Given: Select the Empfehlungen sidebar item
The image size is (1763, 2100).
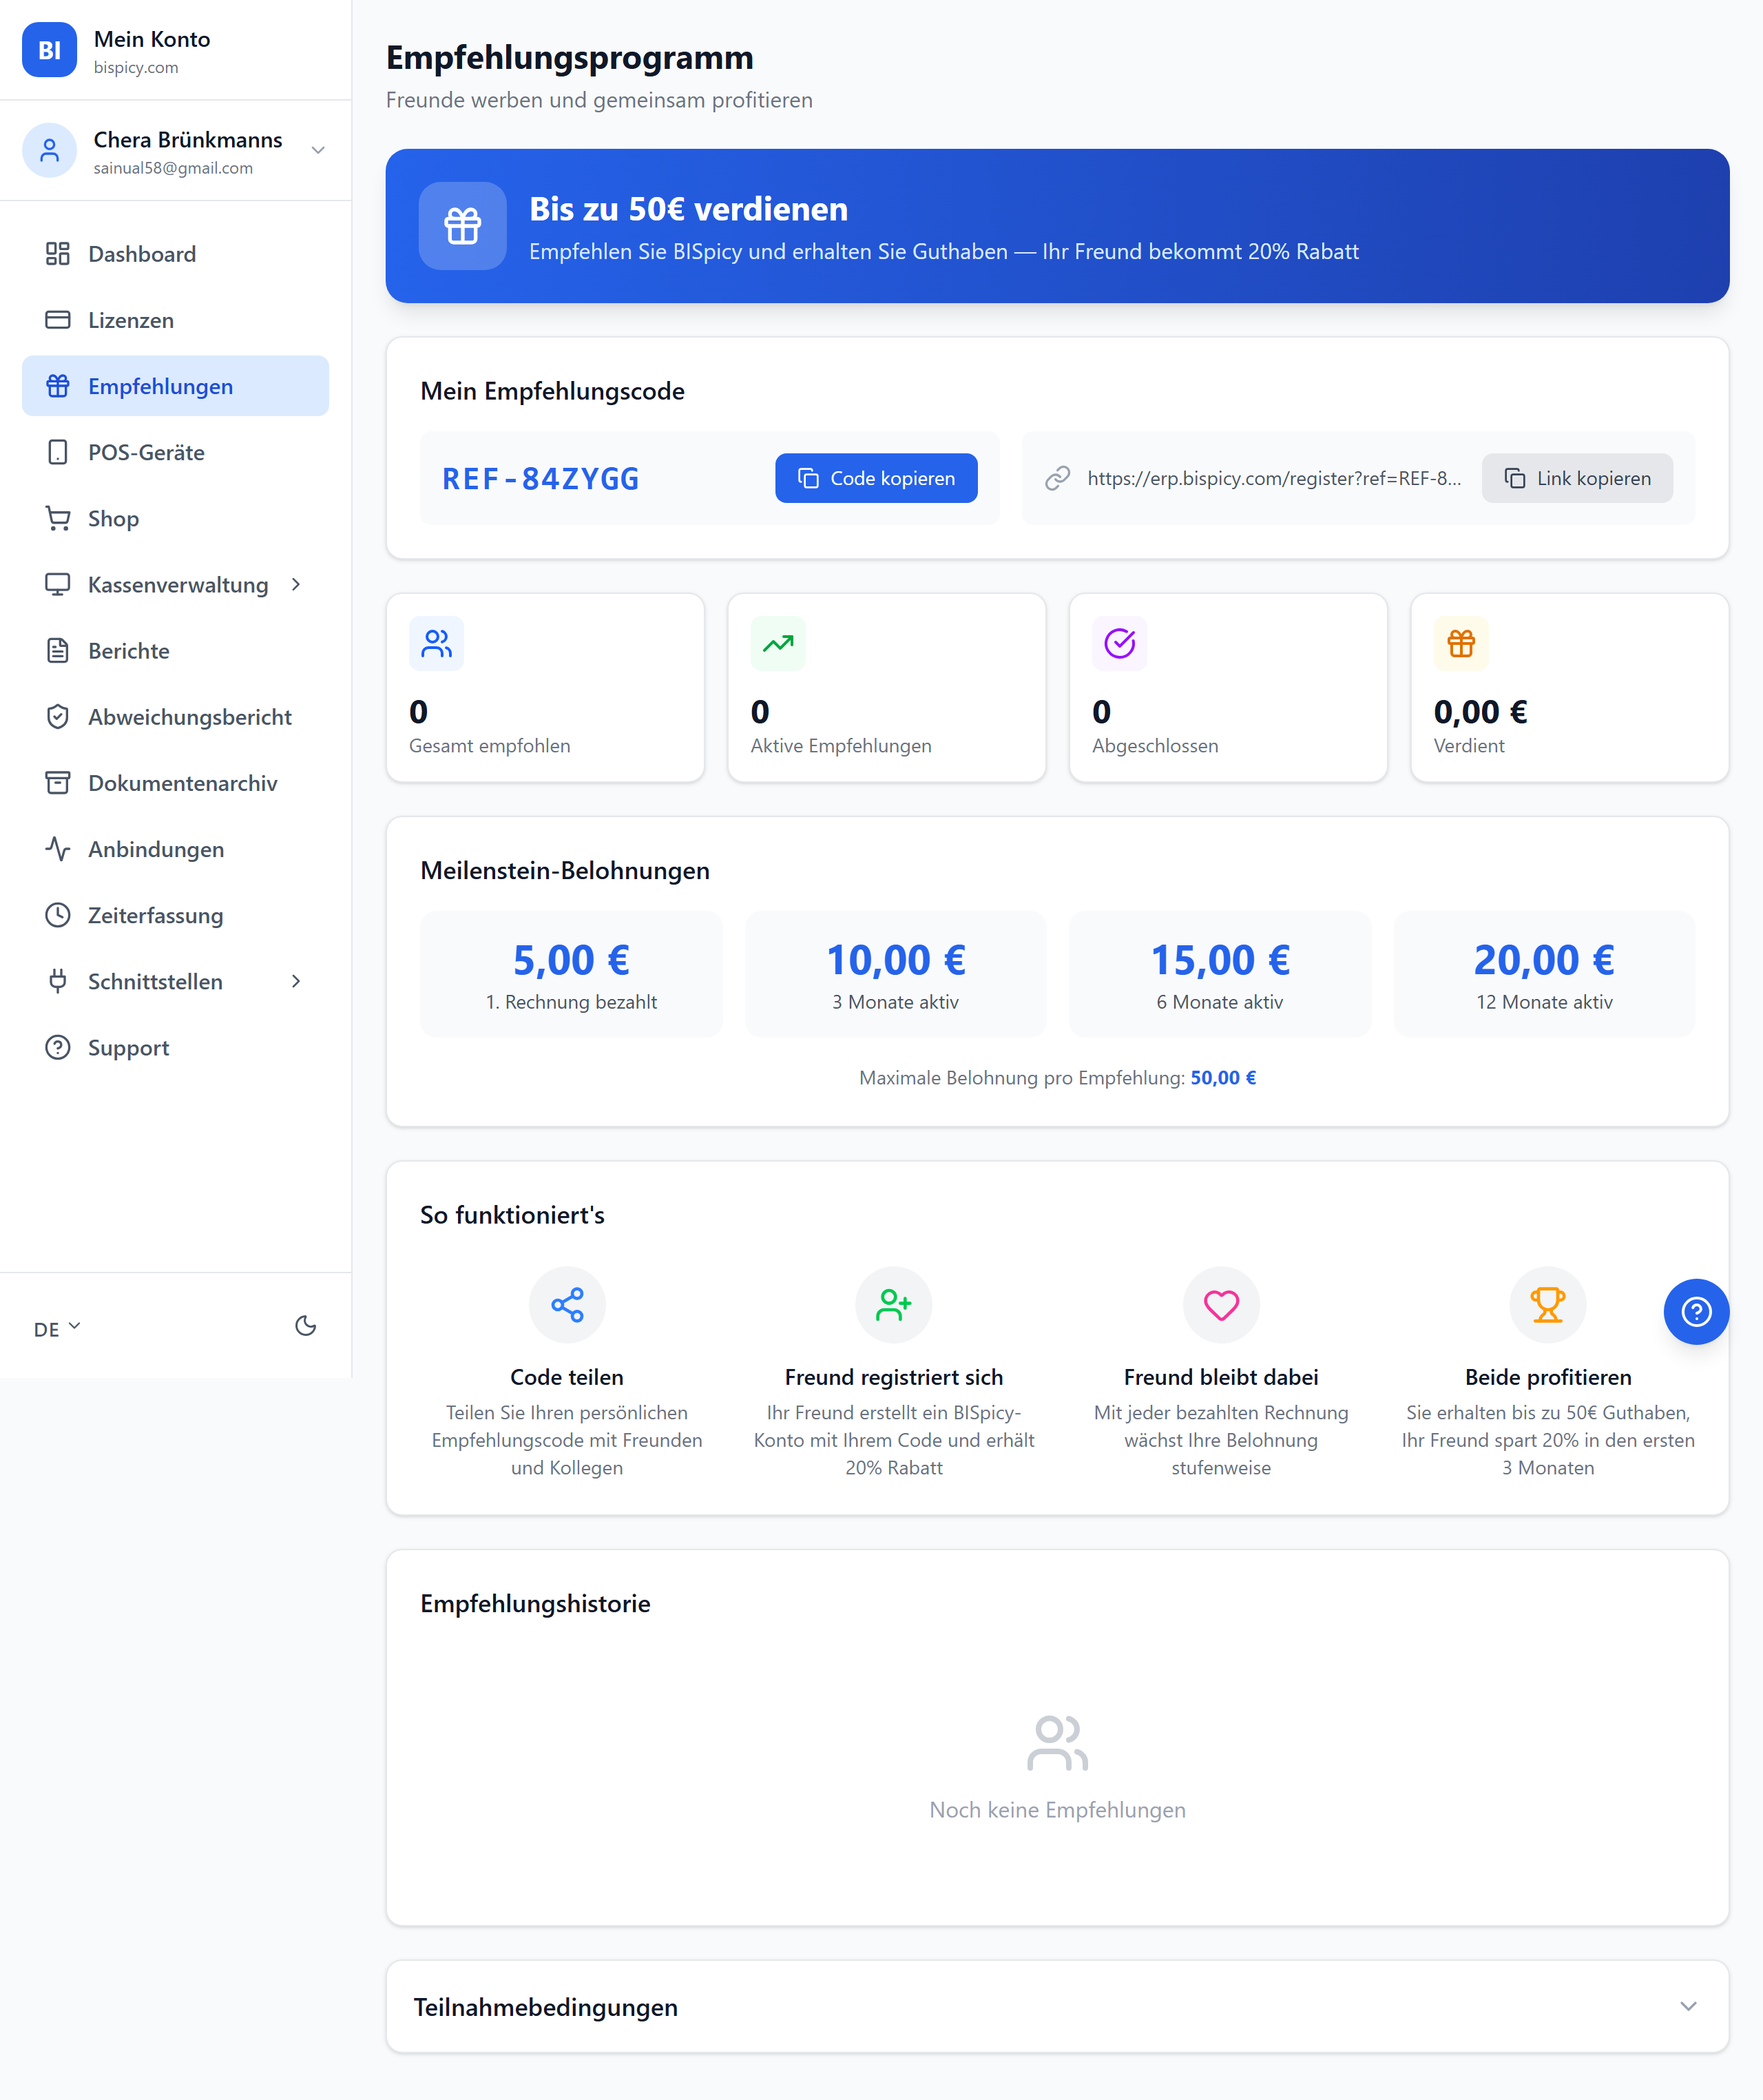Looking at the screenshot, I should 175,386.
